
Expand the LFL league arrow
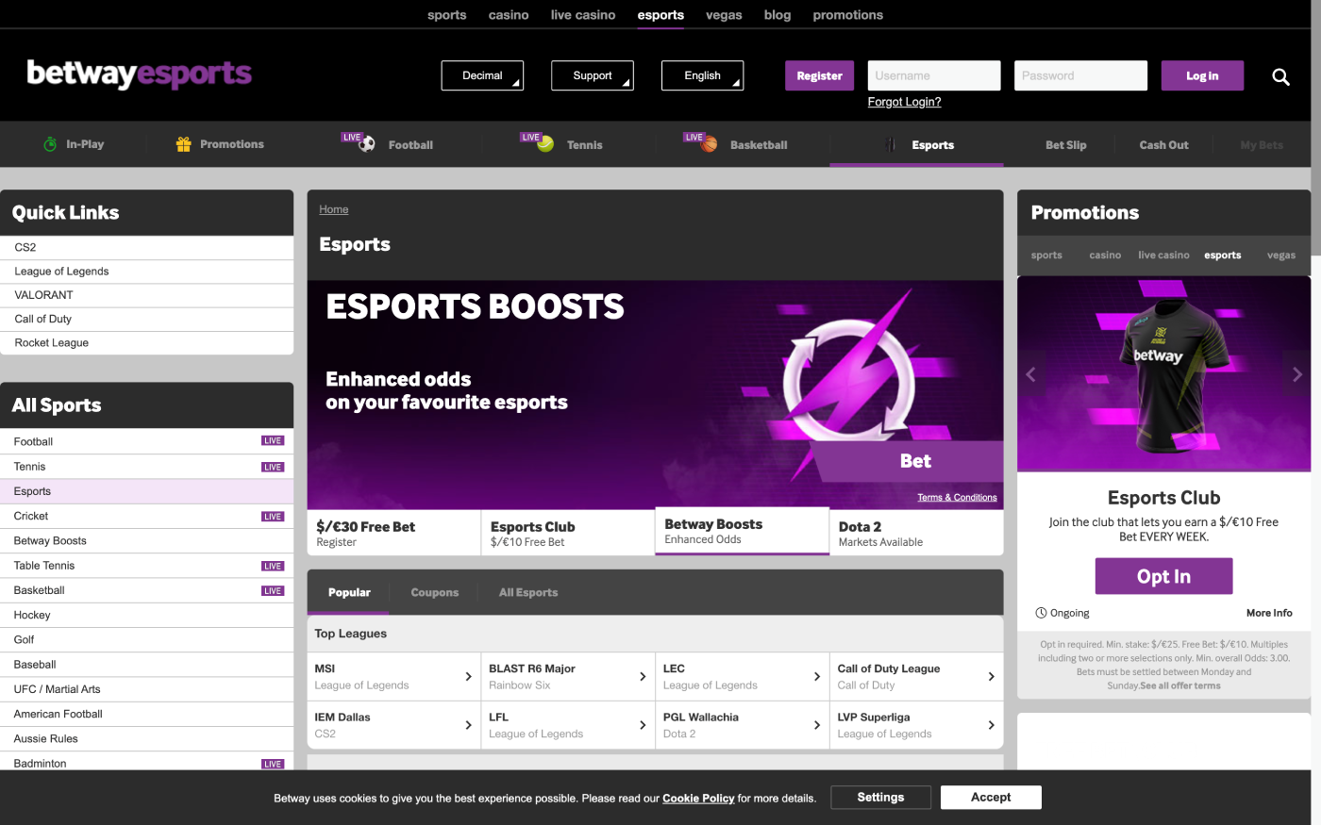(x=643, y=725)
